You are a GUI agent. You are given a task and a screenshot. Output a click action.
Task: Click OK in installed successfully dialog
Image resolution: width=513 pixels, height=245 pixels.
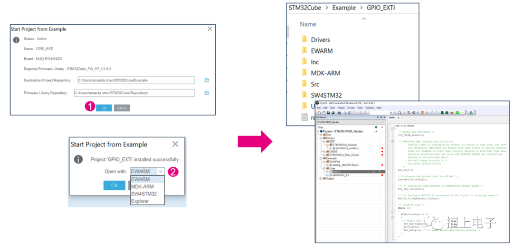(x=114, y=185)
